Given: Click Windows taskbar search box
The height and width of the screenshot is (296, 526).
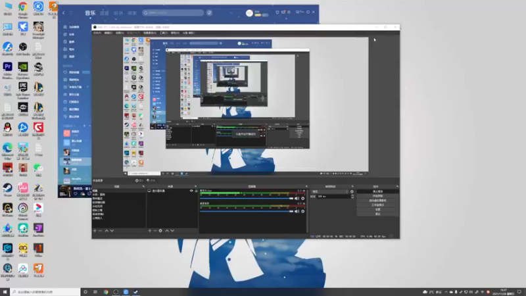Looking at the screenshot, I should tap(45, 292).
